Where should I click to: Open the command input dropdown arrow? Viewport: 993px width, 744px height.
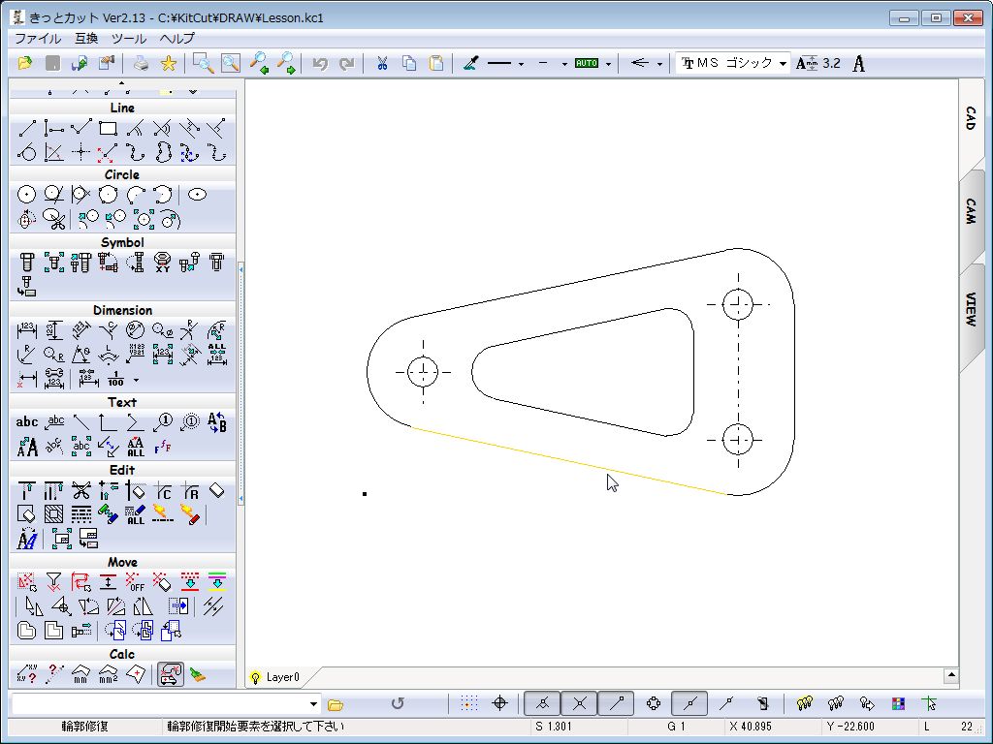(x=313, y=704)
